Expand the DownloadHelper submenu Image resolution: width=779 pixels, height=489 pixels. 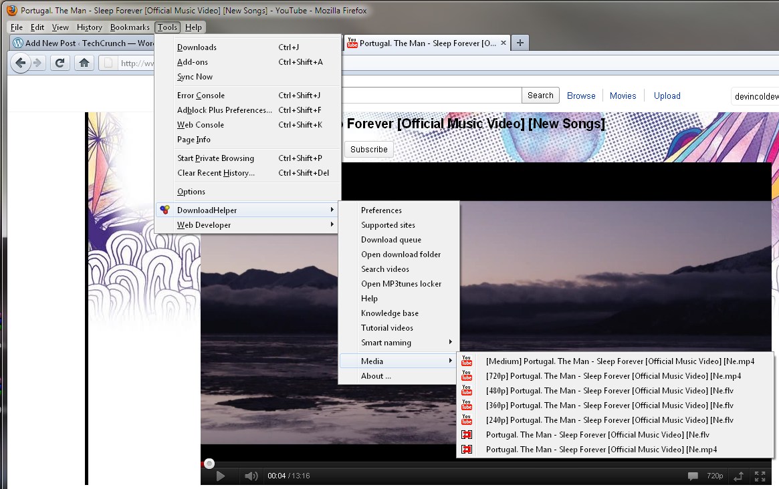(x=247, y=210)
